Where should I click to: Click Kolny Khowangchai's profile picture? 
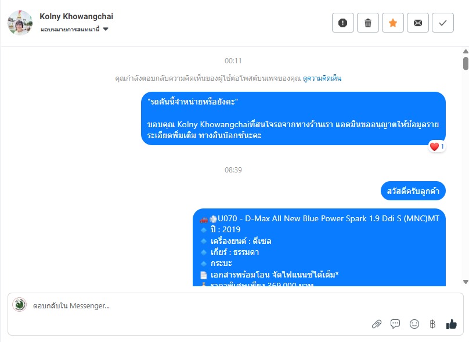point(20,23)
